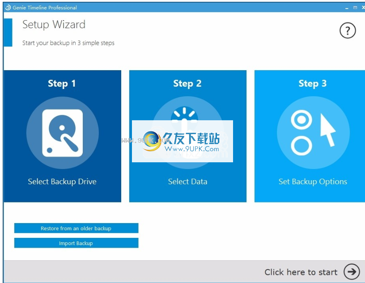Image resolution: width=365 pixels, height=283 pixels.
Task: Click the Genie Timeline logo in title bar
Action: (x=8, y=8)
